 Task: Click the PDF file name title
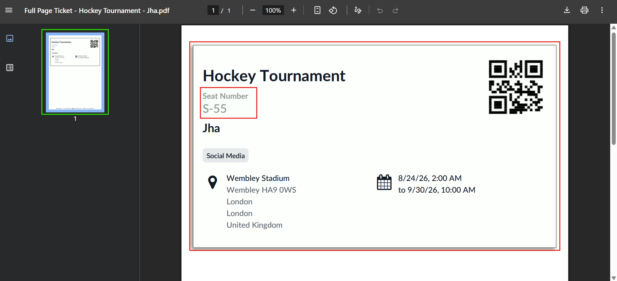97,10
